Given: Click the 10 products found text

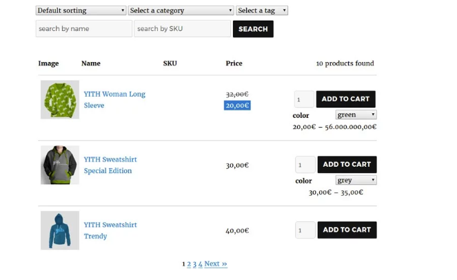Looking at the screenshot, I should click(345, 63).
